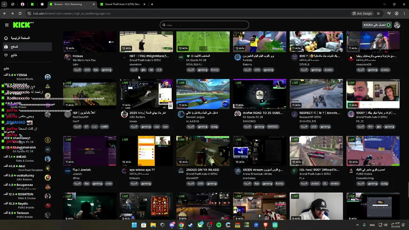Open YZNSA channel in the followed list
The height and width of the screenshot is (230, 409).
coord(27,77)
